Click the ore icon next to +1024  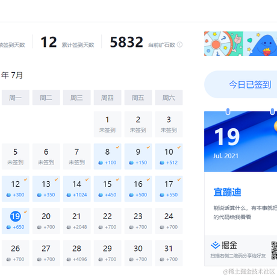click(69, 195)
